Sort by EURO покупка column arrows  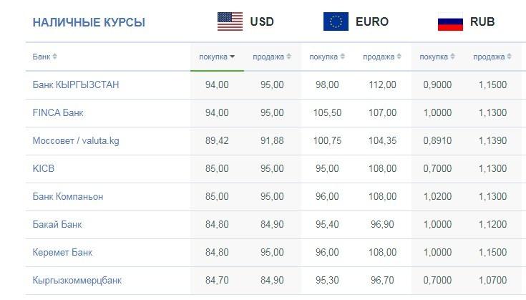click(x=343, y=57)
